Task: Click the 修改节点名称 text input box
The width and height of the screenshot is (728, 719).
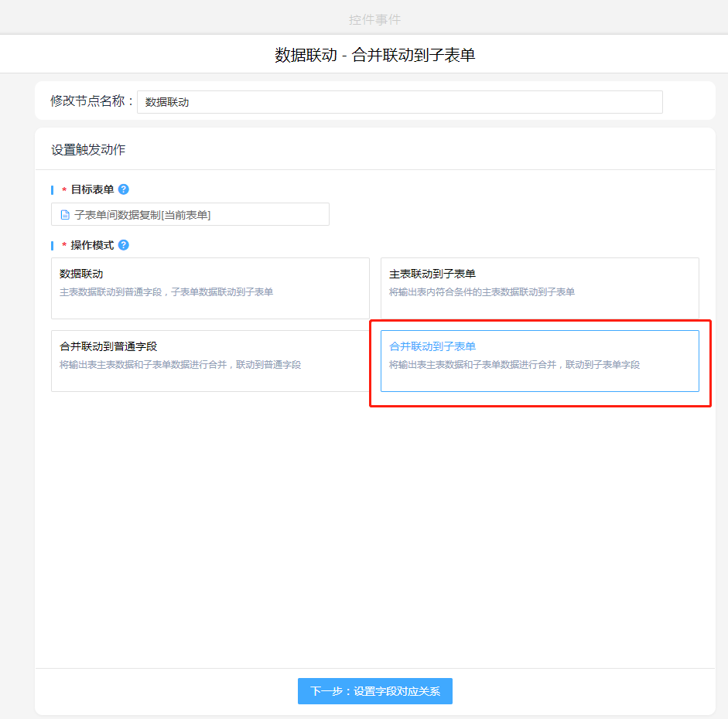Action: coord(399,102)
